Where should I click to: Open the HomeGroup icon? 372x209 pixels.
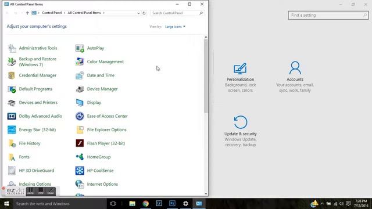click(x=80, y=157)
